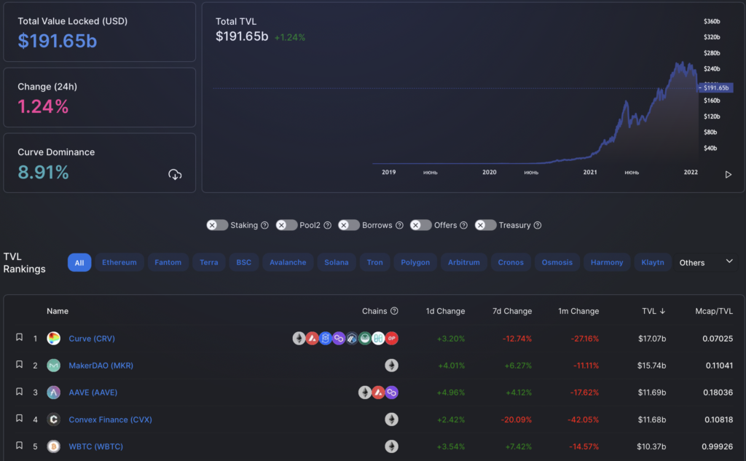The width and height of the screenshot is (746, 461).
Task: Open the download icon next to Curve Dominance
Action: point(175,175)
